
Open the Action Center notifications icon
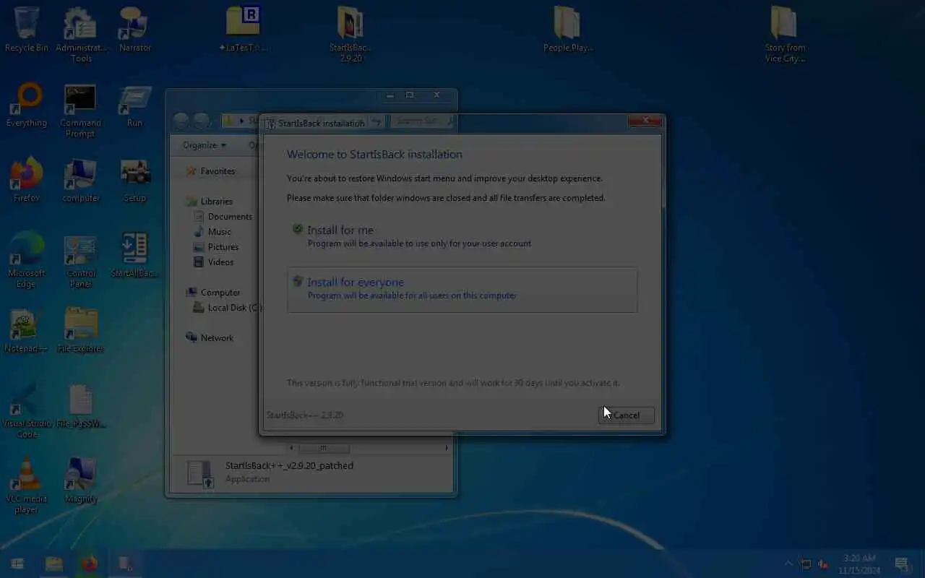click(x=901, y=564)
